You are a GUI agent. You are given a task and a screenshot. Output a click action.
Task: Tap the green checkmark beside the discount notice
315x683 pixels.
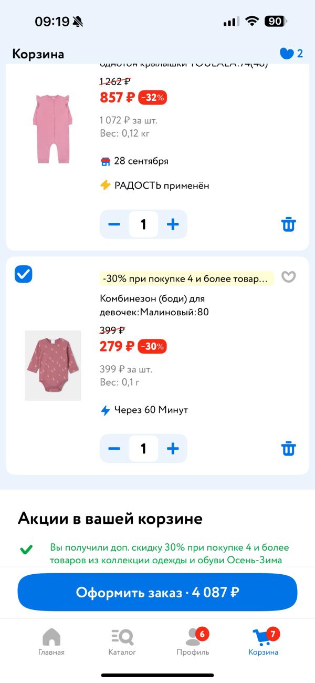point(26,550)
